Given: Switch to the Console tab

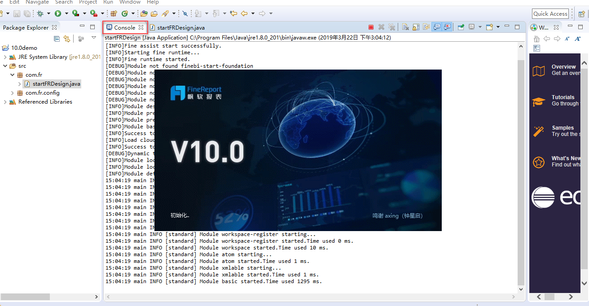Looking at the screenshot, I should [125, 27].
